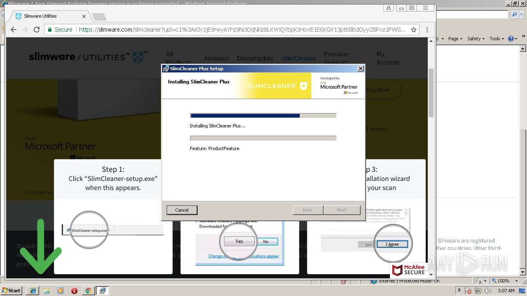Click the Start button
527x296 pixels.
pyautogui.click(x=11, y=291)
